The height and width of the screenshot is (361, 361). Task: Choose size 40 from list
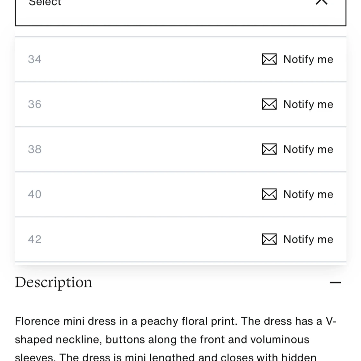pyautogui.click(x=35, y=194)
